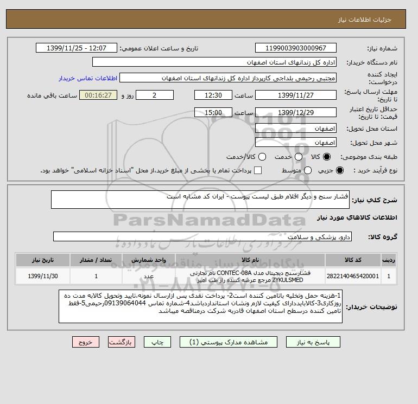The image size is (418, 404).
Task: Click the چاپ print button
Action: pyautogui.click(x=157, y=342)
